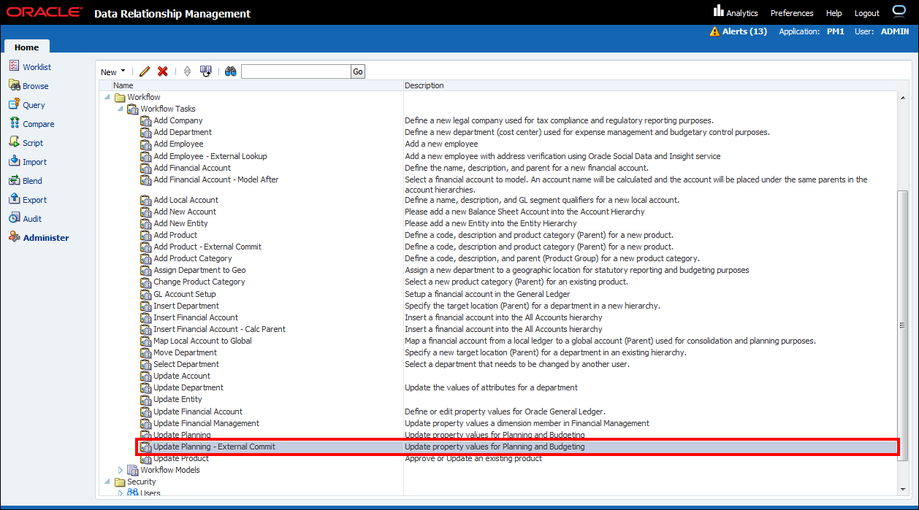Image resolution: width=919 pixels, height=510 pixels.
Task: Click the Security folder icon
Action: 120,482
